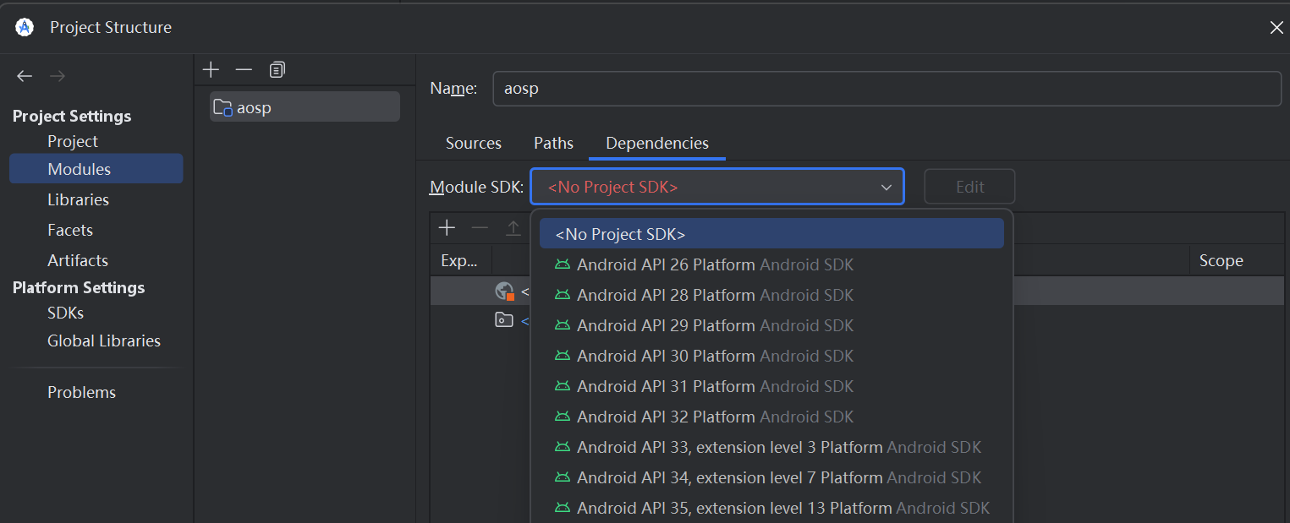Choose Android API 28 Platform

pyautogui.click(x=771, y=295)
